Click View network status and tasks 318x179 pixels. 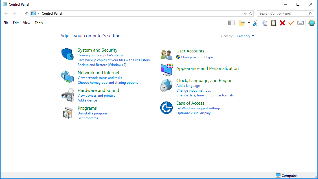(100, 78)
